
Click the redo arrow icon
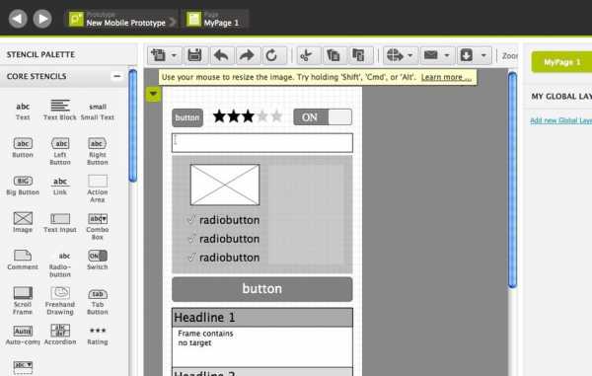point(247,55)
